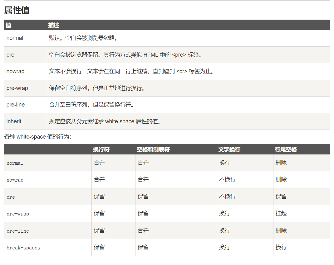Click 删除 under 行尾空格 in normal row
This screenshot has width=334, height=265.
[x=281, y=163]
